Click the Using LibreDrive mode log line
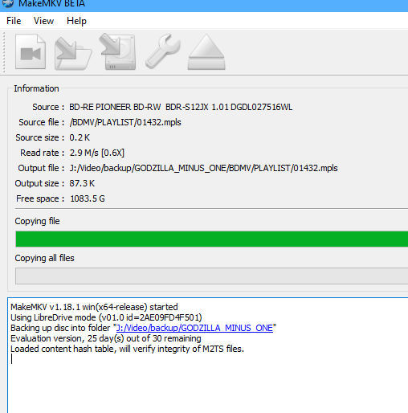Image resolution: width=408 pixels, height=413 pixels. tap(106, 317)
